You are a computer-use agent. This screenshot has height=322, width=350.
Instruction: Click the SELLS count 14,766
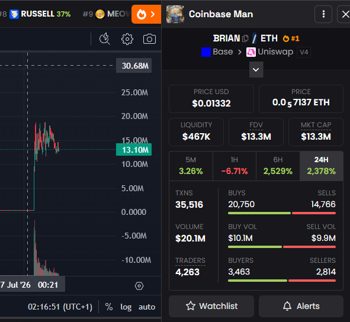[323, 204]
